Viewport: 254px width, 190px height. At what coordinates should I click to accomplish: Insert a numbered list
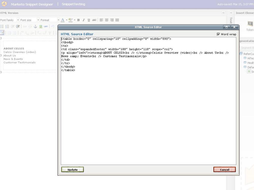(x=7, y=26)
